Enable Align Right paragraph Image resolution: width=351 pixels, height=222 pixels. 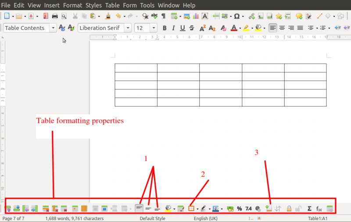pos(291,28)
